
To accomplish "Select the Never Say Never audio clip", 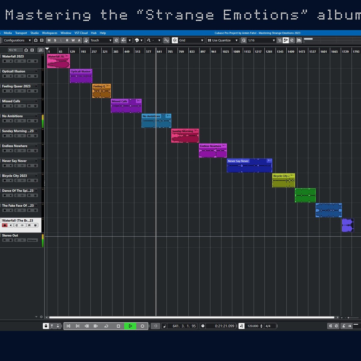I will tap(249, 165).
